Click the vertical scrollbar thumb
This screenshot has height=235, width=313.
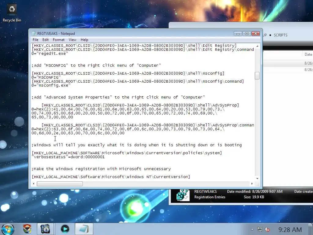tap(257, 76)
